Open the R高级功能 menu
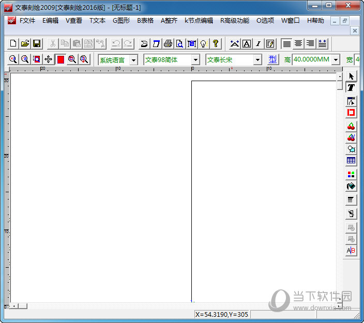364x323 pixels. [234, 21]
